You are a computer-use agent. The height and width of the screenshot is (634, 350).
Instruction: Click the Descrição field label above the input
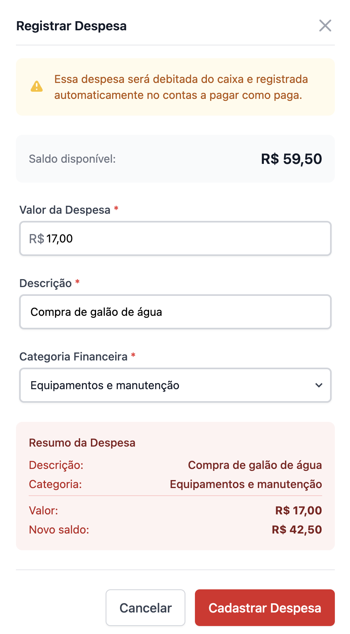(45, 283)
